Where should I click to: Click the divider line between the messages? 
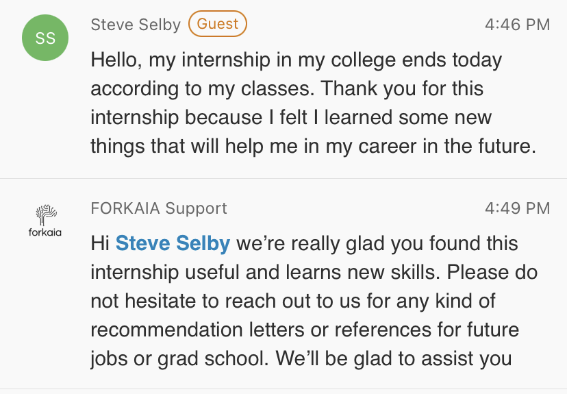[283, 178]
